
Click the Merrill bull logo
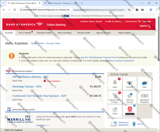[x=28, y=118]
